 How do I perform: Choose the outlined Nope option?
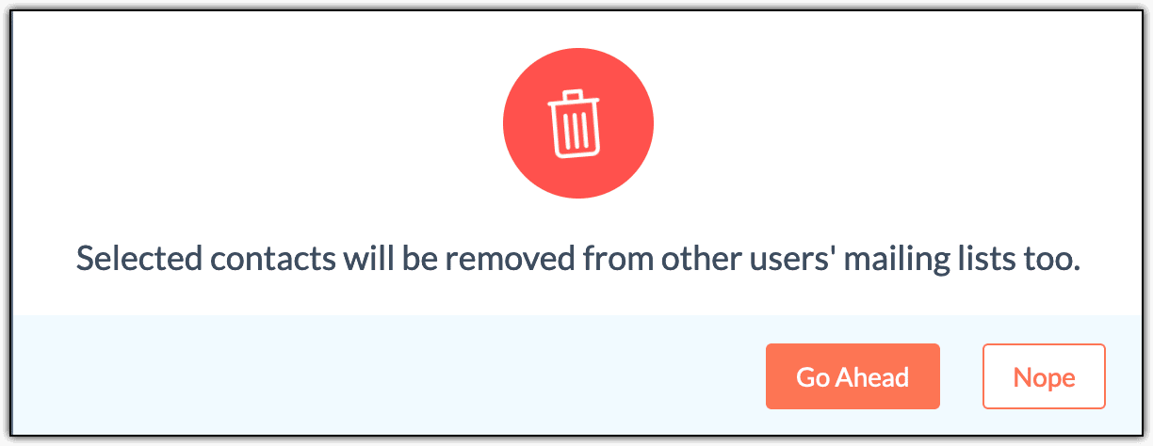point(1044,376)
